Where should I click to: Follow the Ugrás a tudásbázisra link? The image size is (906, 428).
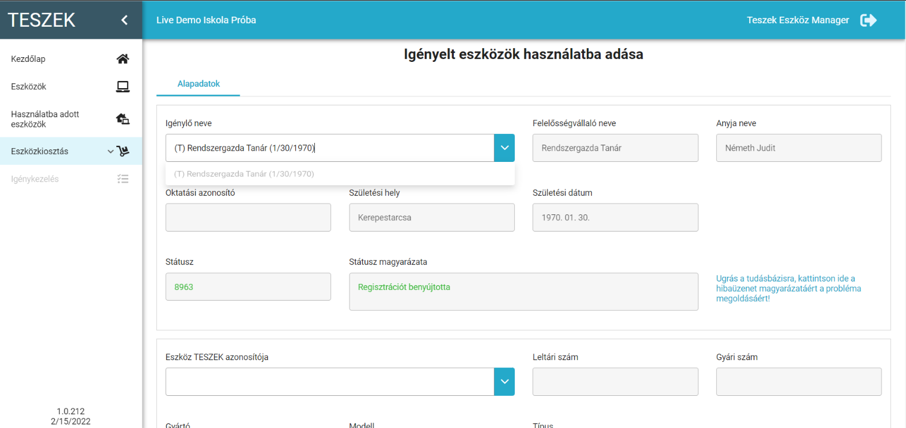[x=789, y=288]
